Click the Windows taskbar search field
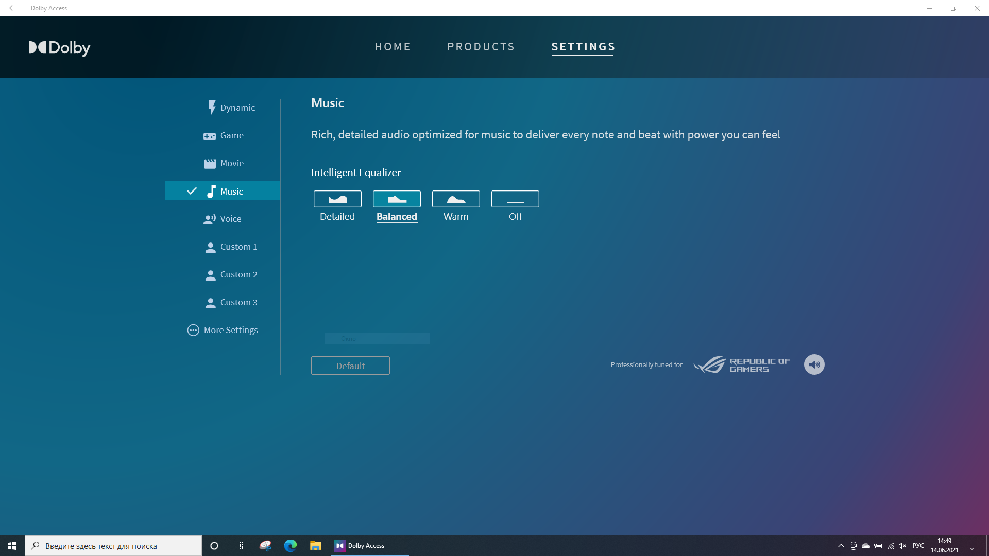This screenshot has height=556, width=989. [113, 546]
